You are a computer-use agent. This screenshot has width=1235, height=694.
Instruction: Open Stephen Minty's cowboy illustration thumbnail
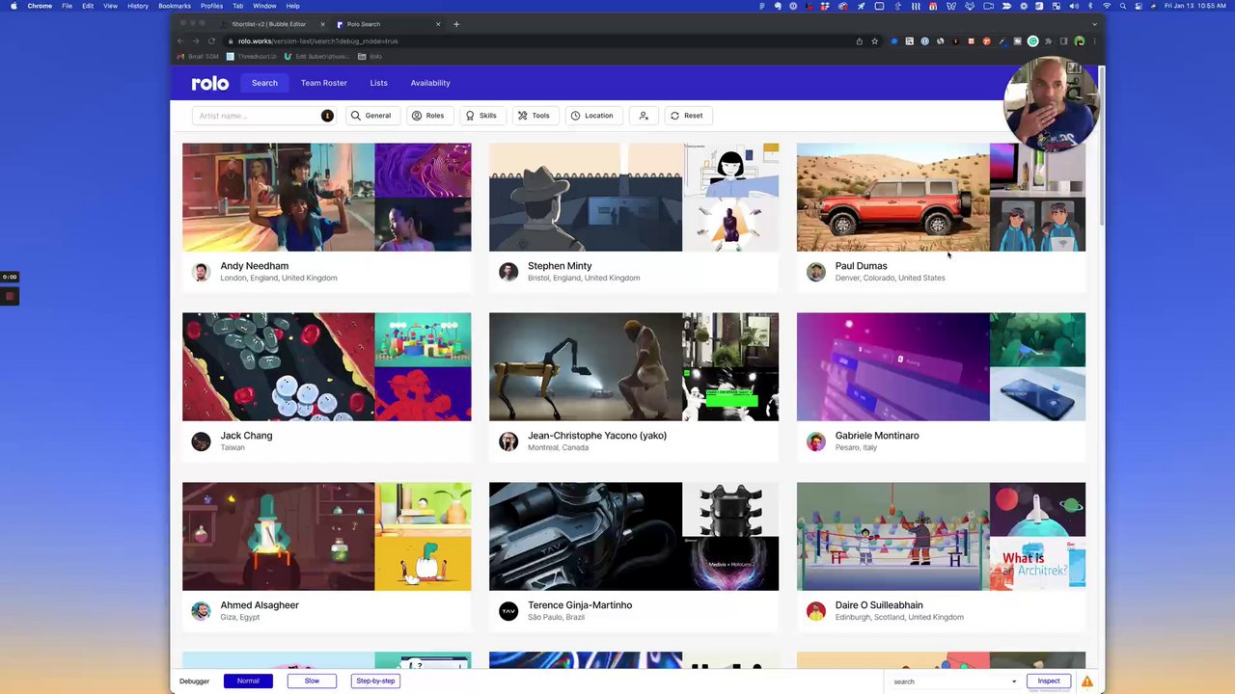click(585, 198)
